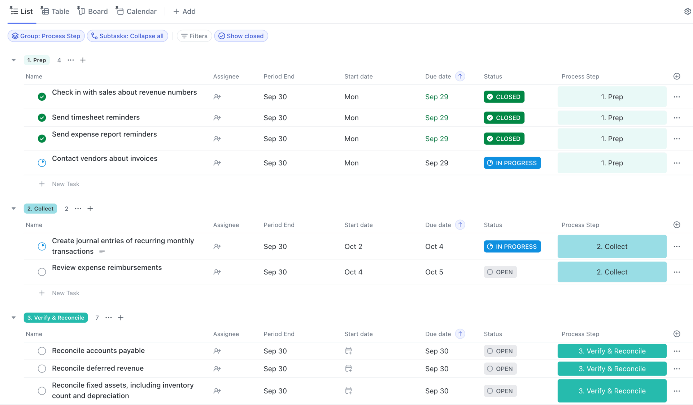Viewport: 693px width, 405px height.
Task: Collapse the 1. Prep group
Action: point(14,60)
